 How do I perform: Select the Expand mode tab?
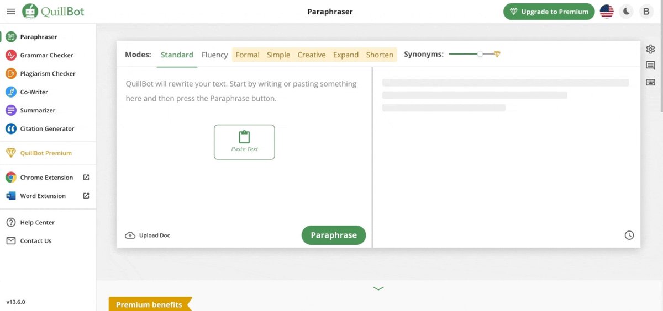(346, 55)
